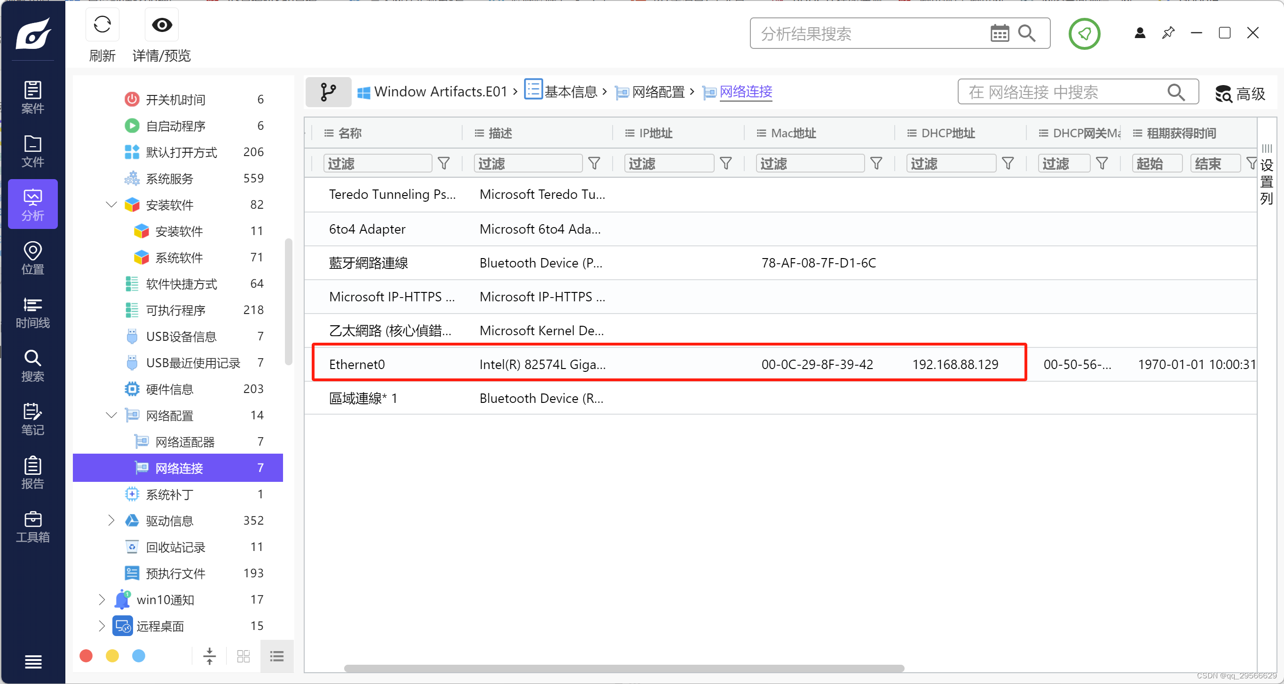The height and width of the screenshot is (684, 1284).
Task: Click 基本信息 breadcrumb
Action: (x=561, y=91)
